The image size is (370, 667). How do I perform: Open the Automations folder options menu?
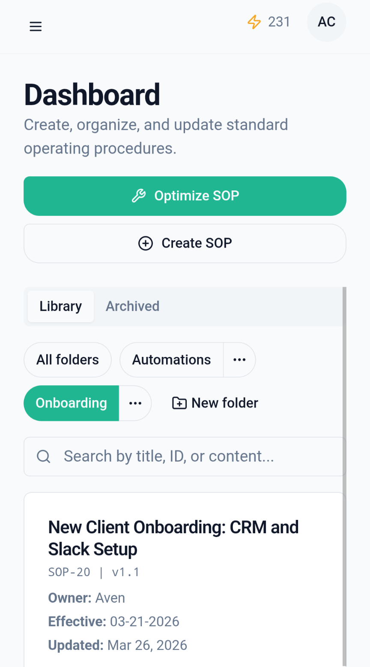pyautogui.click(x=239, y=360)
